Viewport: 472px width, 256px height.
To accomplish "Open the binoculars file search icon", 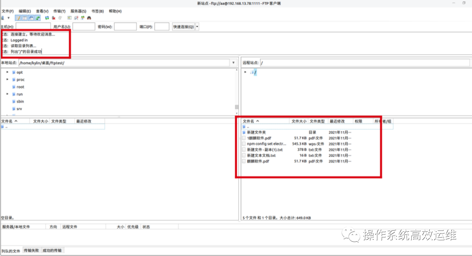I will point(89,18).
